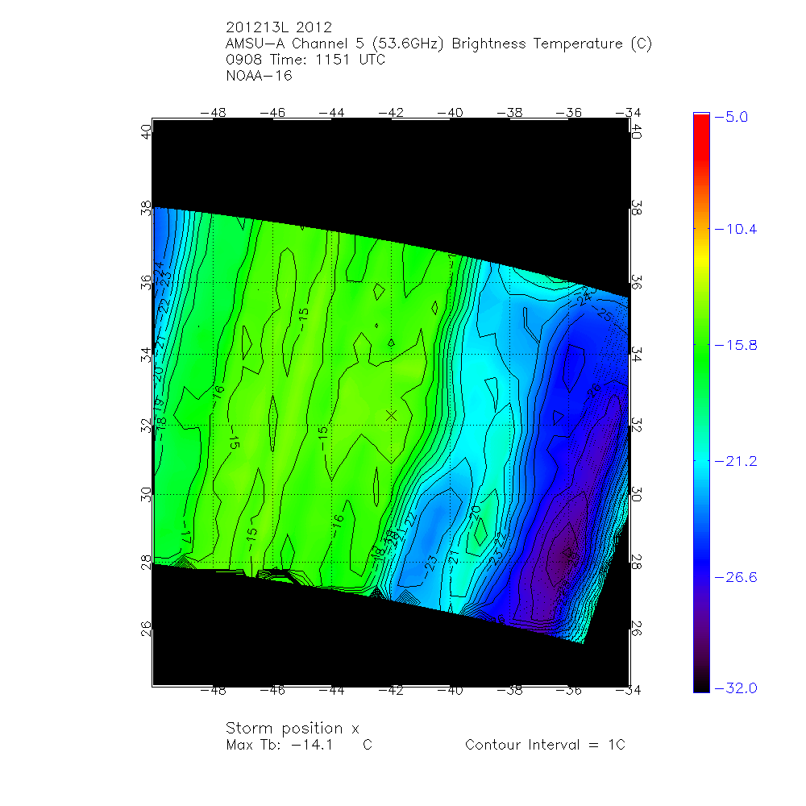Click the '0908 Time: 1151 UTC' text
806x806 pixels.
pos(306,60)
